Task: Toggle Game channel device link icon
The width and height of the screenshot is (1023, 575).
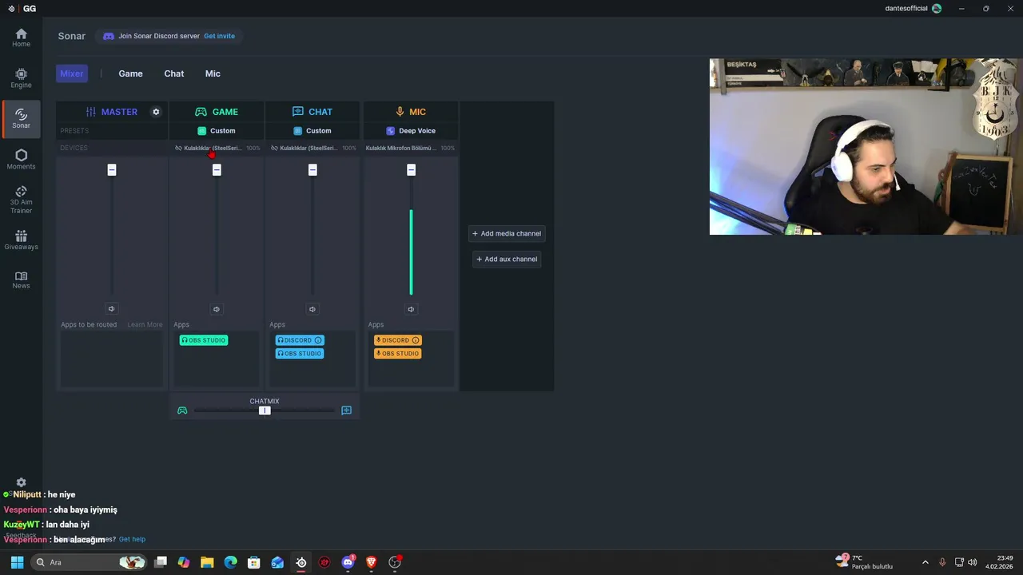Action: 178,148
